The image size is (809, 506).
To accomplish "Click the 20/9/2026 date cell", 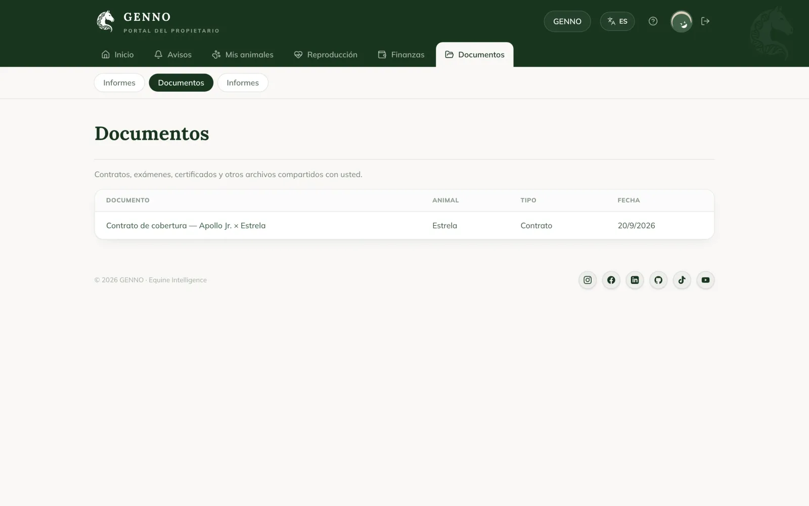I will click(x=636, y=226).
